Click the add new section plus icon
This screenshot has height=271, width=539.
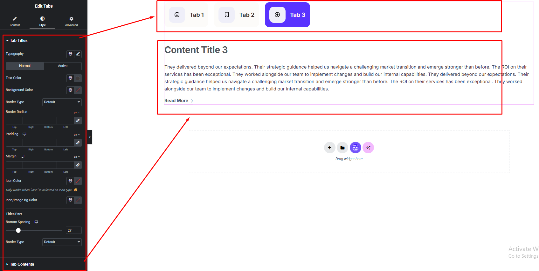(329, 148)
